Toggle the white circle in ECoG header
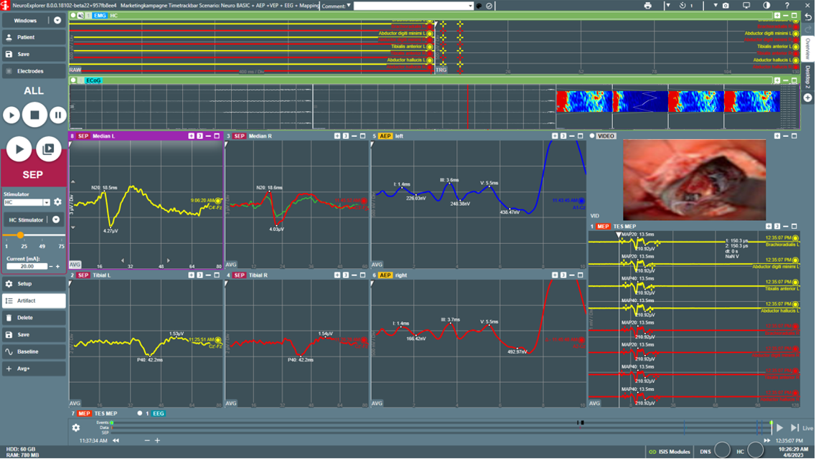This screenshot has width=816, height=459. 73,80
